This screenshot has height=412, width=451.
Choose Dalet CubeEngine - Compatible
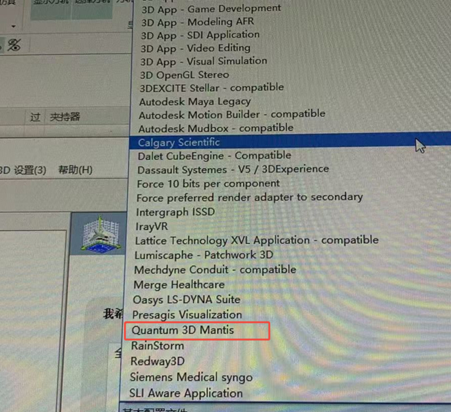pyautogui.click(x=214, y=156)
